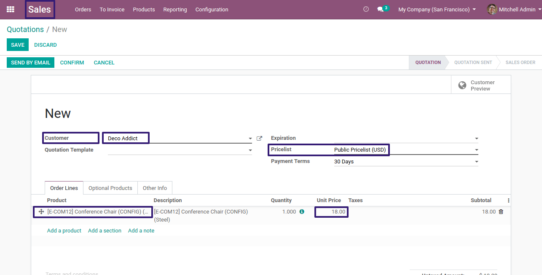Delete the Conference Chair order line

(501, 212)
